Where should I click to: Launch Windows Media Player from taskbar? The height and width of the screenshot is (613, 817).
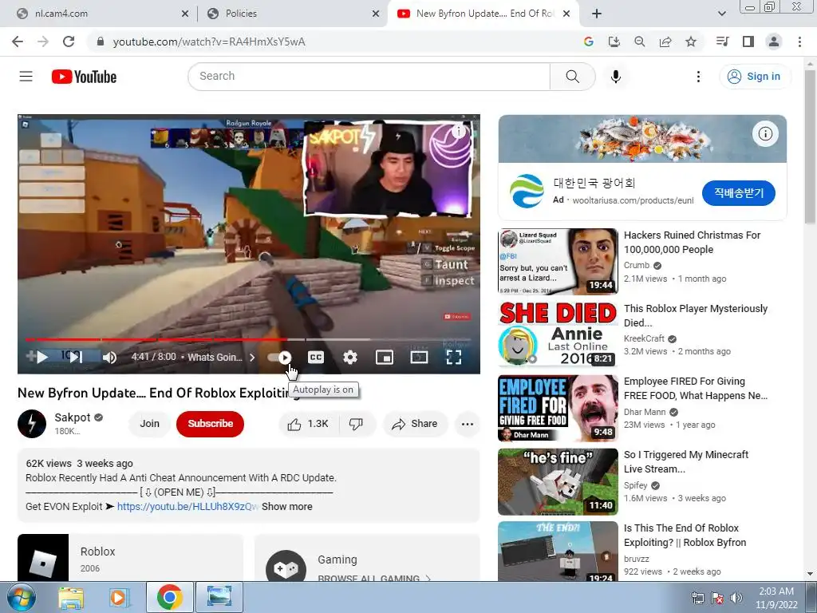119,598
